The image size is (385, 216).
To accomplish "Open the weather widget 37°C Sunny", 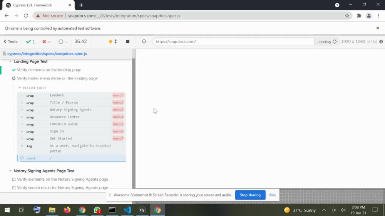I will point(300,210).
